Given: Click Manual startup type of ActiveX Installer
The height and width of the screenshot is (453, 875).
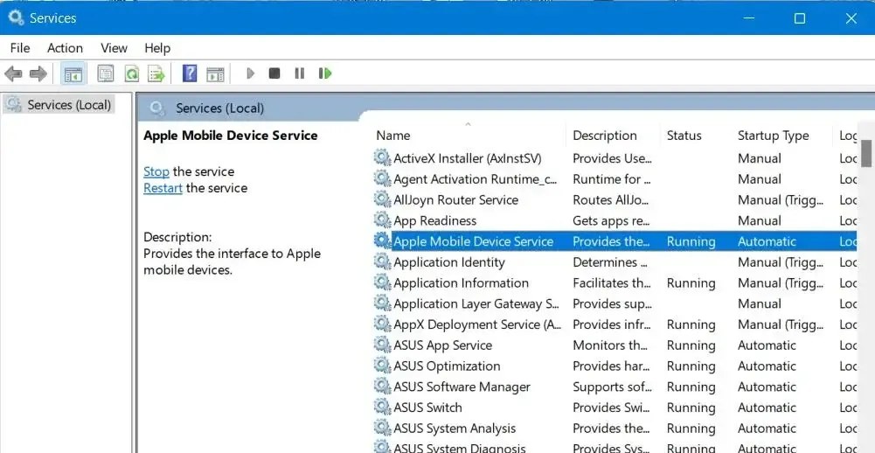Looking at the screenshot, I should pyautogui.click(x=760, y=158).
